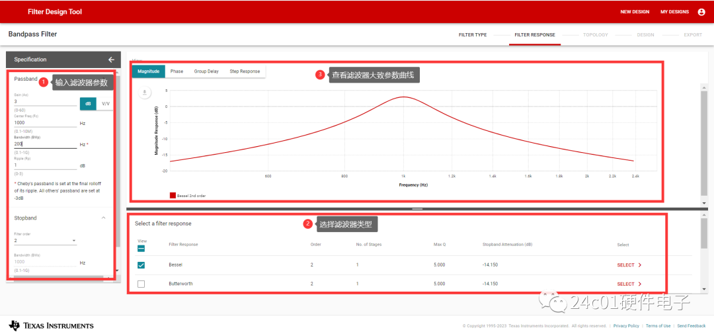Check the Butterworth view checkbox

[x=141, y=284]
